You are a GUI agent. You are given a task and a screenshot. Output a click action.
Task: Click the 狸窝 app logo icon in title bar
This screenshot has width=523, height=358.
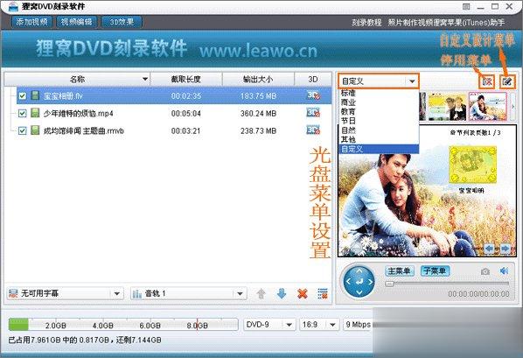pyautogui.click(x=12, y=6)
